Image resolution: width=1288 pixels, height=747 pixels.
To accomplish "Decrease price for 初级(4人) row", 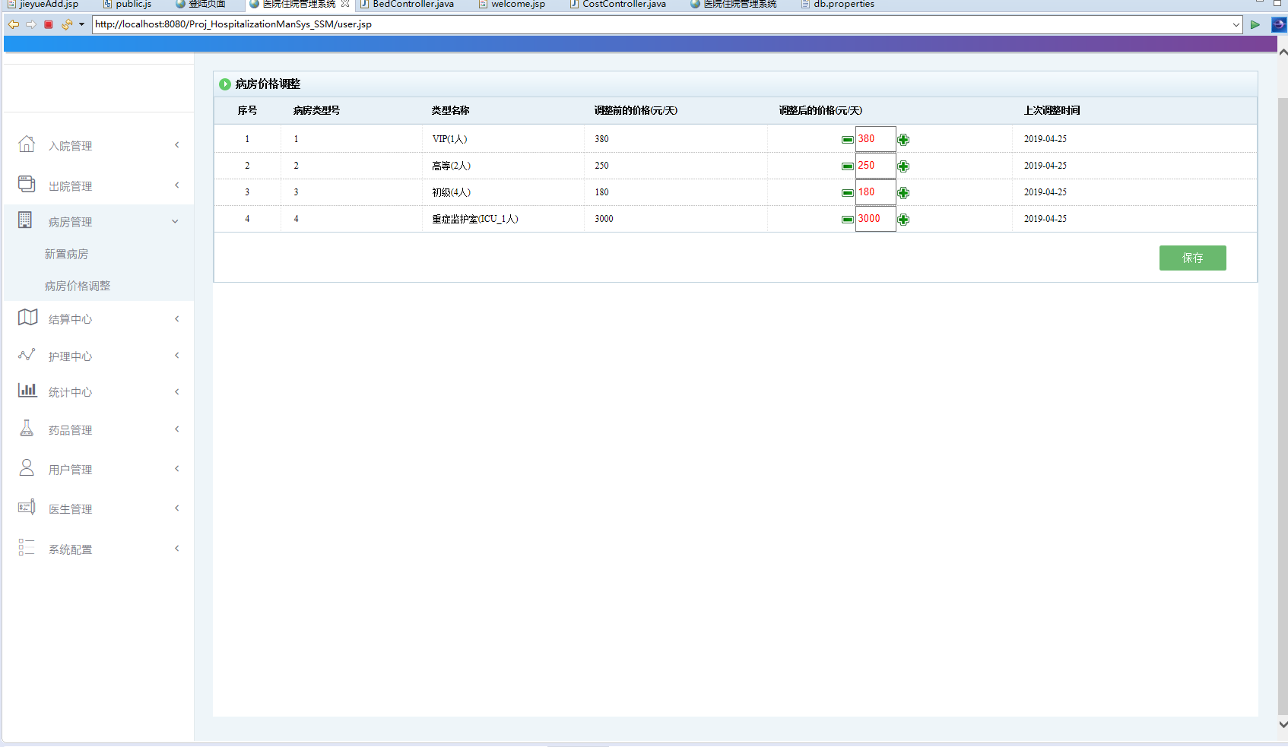I will click(x=847, y=193).
